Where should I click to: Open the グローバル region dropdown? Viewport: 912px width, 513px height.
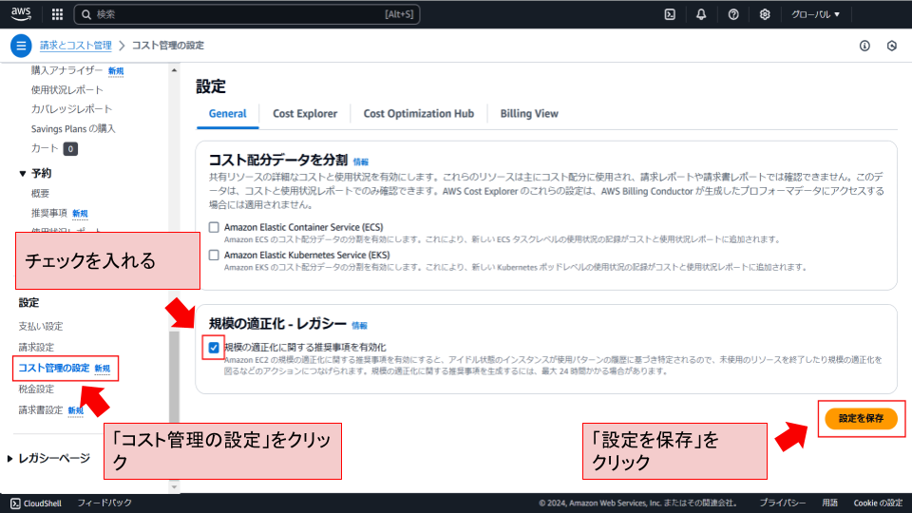(815, 14)
